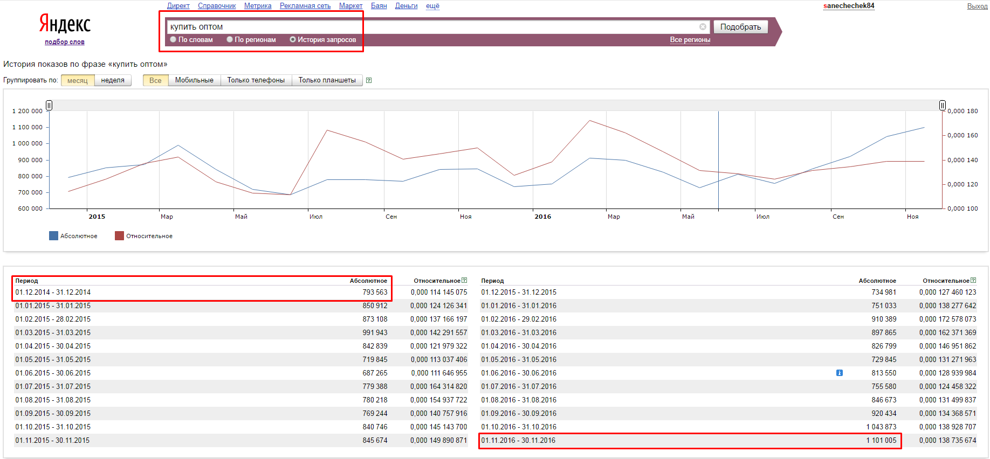Click the 2015 label on chart axis

[x=97, y=217]
